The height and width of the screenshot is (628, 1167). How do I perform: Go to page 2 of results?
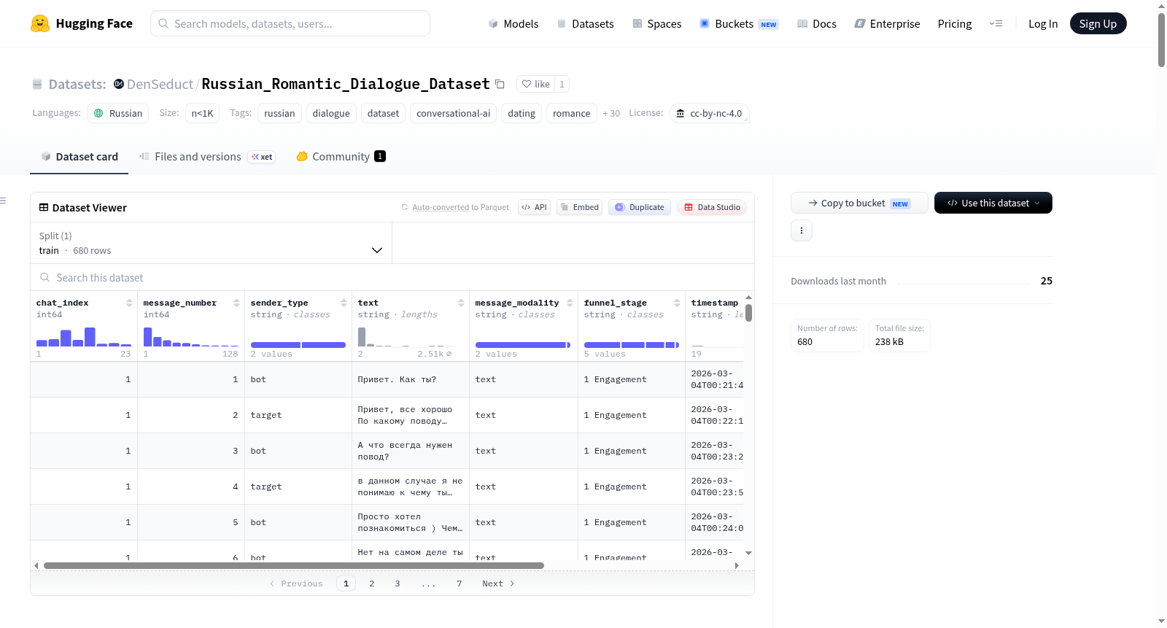372,584
